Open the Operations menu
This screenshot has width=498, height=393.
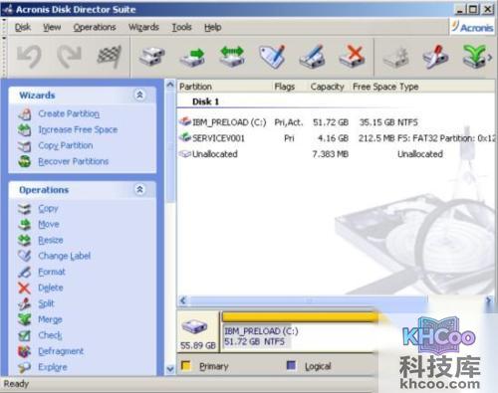pyautogui.click(x=95, y=27)
